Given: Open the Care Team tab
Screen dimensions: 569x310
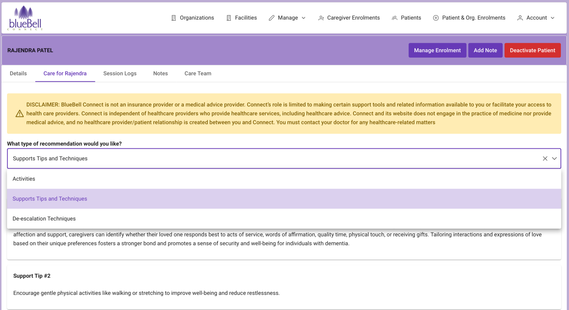Looking at the screenshot, I should (198, 73).
